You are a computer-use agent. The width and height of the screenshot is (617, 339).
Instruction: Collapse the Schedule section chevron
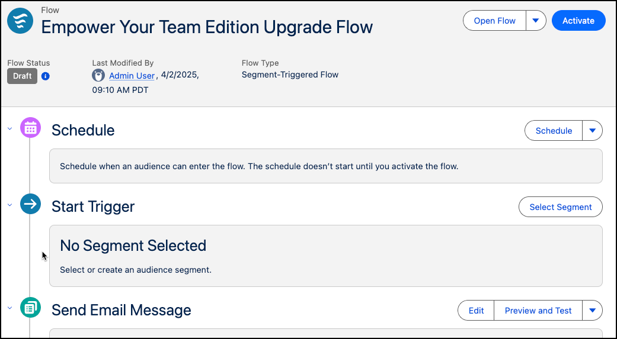(9, 128)
